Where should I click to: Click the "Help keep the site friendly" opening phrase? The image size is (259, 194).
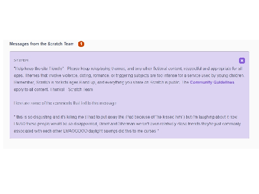point(39,68)
